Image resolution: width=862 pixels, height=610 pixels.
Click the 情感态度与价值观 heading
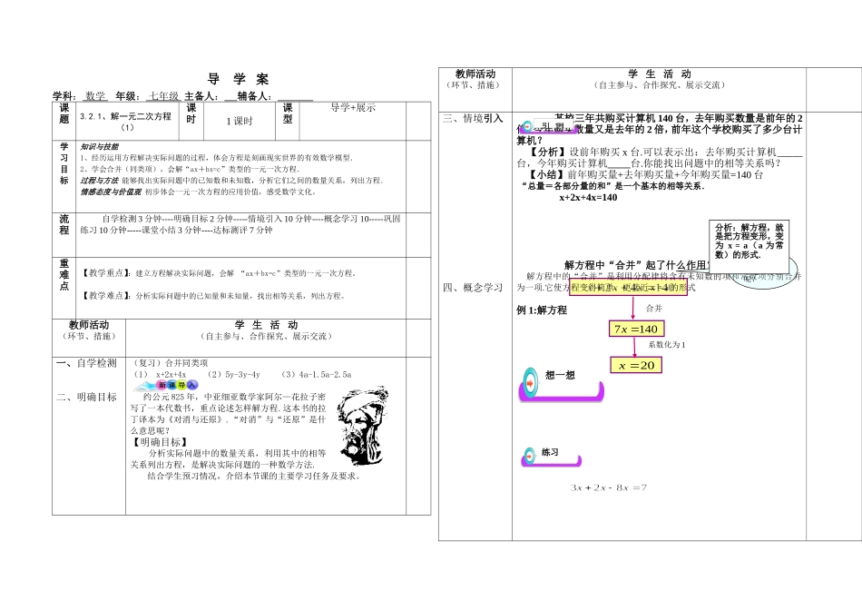(111, 192)
